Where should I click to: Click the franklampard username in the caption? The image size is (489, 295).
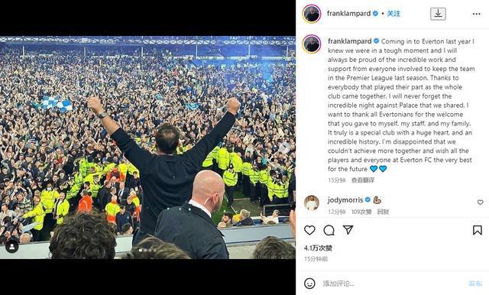(350, 41)
